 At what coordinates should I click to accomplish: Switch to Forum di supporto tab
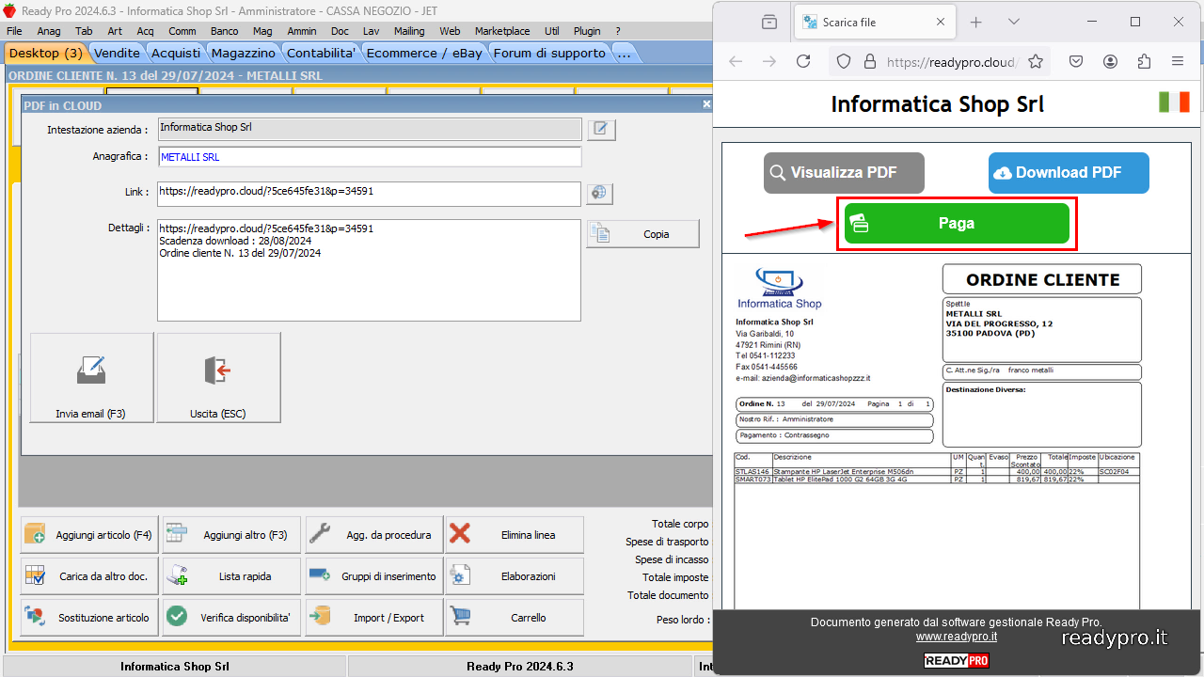(550, 54)
